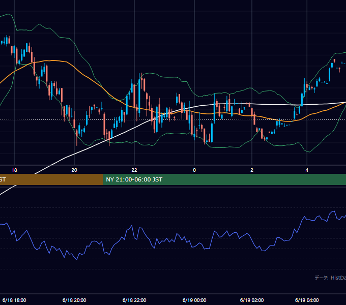Click the orange JST session bar
This screenshot has width=346, height=305.
click(x=51, y=179)
